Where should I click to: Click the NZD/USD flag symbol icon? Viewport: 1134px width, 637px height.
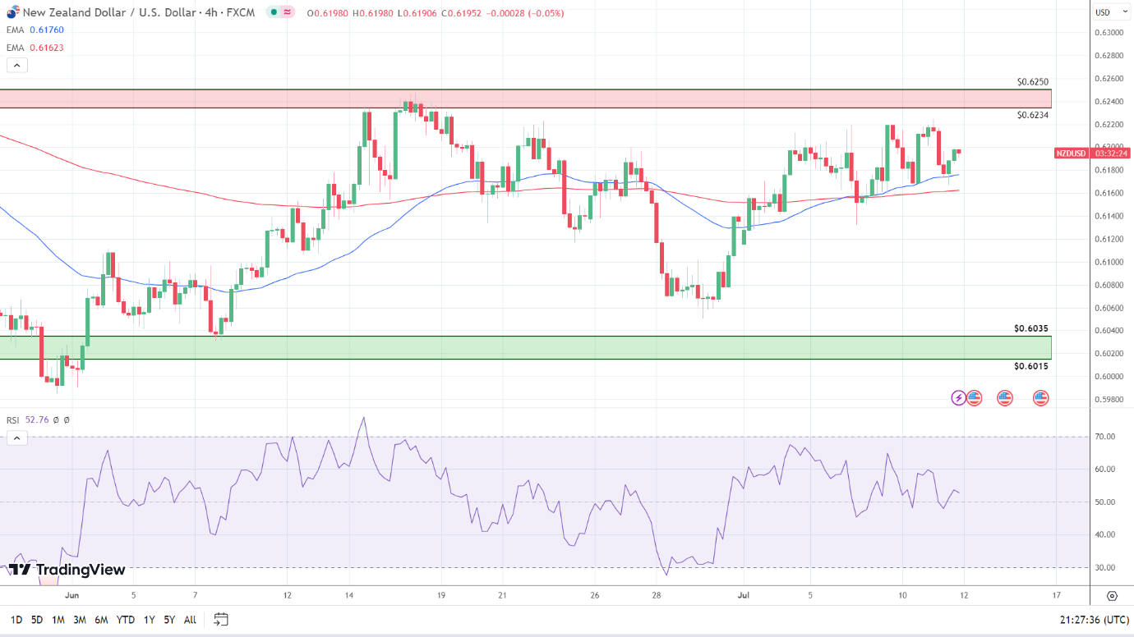12,12
